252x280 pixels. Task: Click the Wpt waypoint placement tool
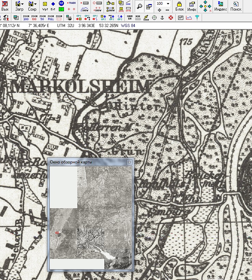click(x=45, y=6)
